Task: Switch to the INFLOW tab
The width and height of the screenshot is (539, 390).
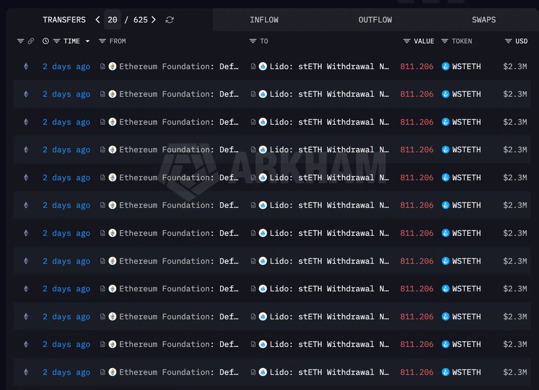Action: 264,19
